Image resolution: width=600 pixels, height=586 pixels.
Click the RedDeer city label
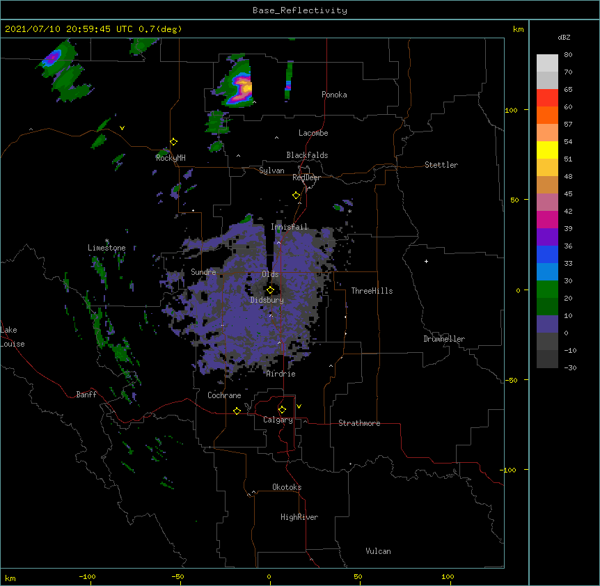point(306,177)
